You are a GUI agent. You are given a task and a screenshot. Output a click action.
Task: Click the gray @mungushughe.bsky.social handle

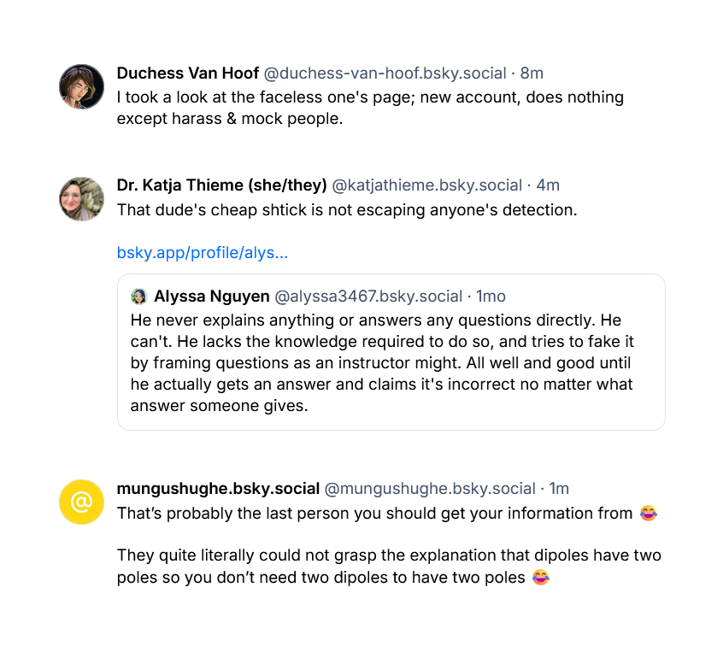point(430,489)
